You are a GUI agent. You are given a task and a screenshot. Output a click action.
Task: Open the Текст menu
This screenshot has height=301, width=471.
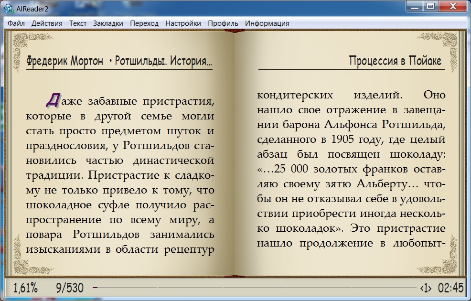pos(78,23)
